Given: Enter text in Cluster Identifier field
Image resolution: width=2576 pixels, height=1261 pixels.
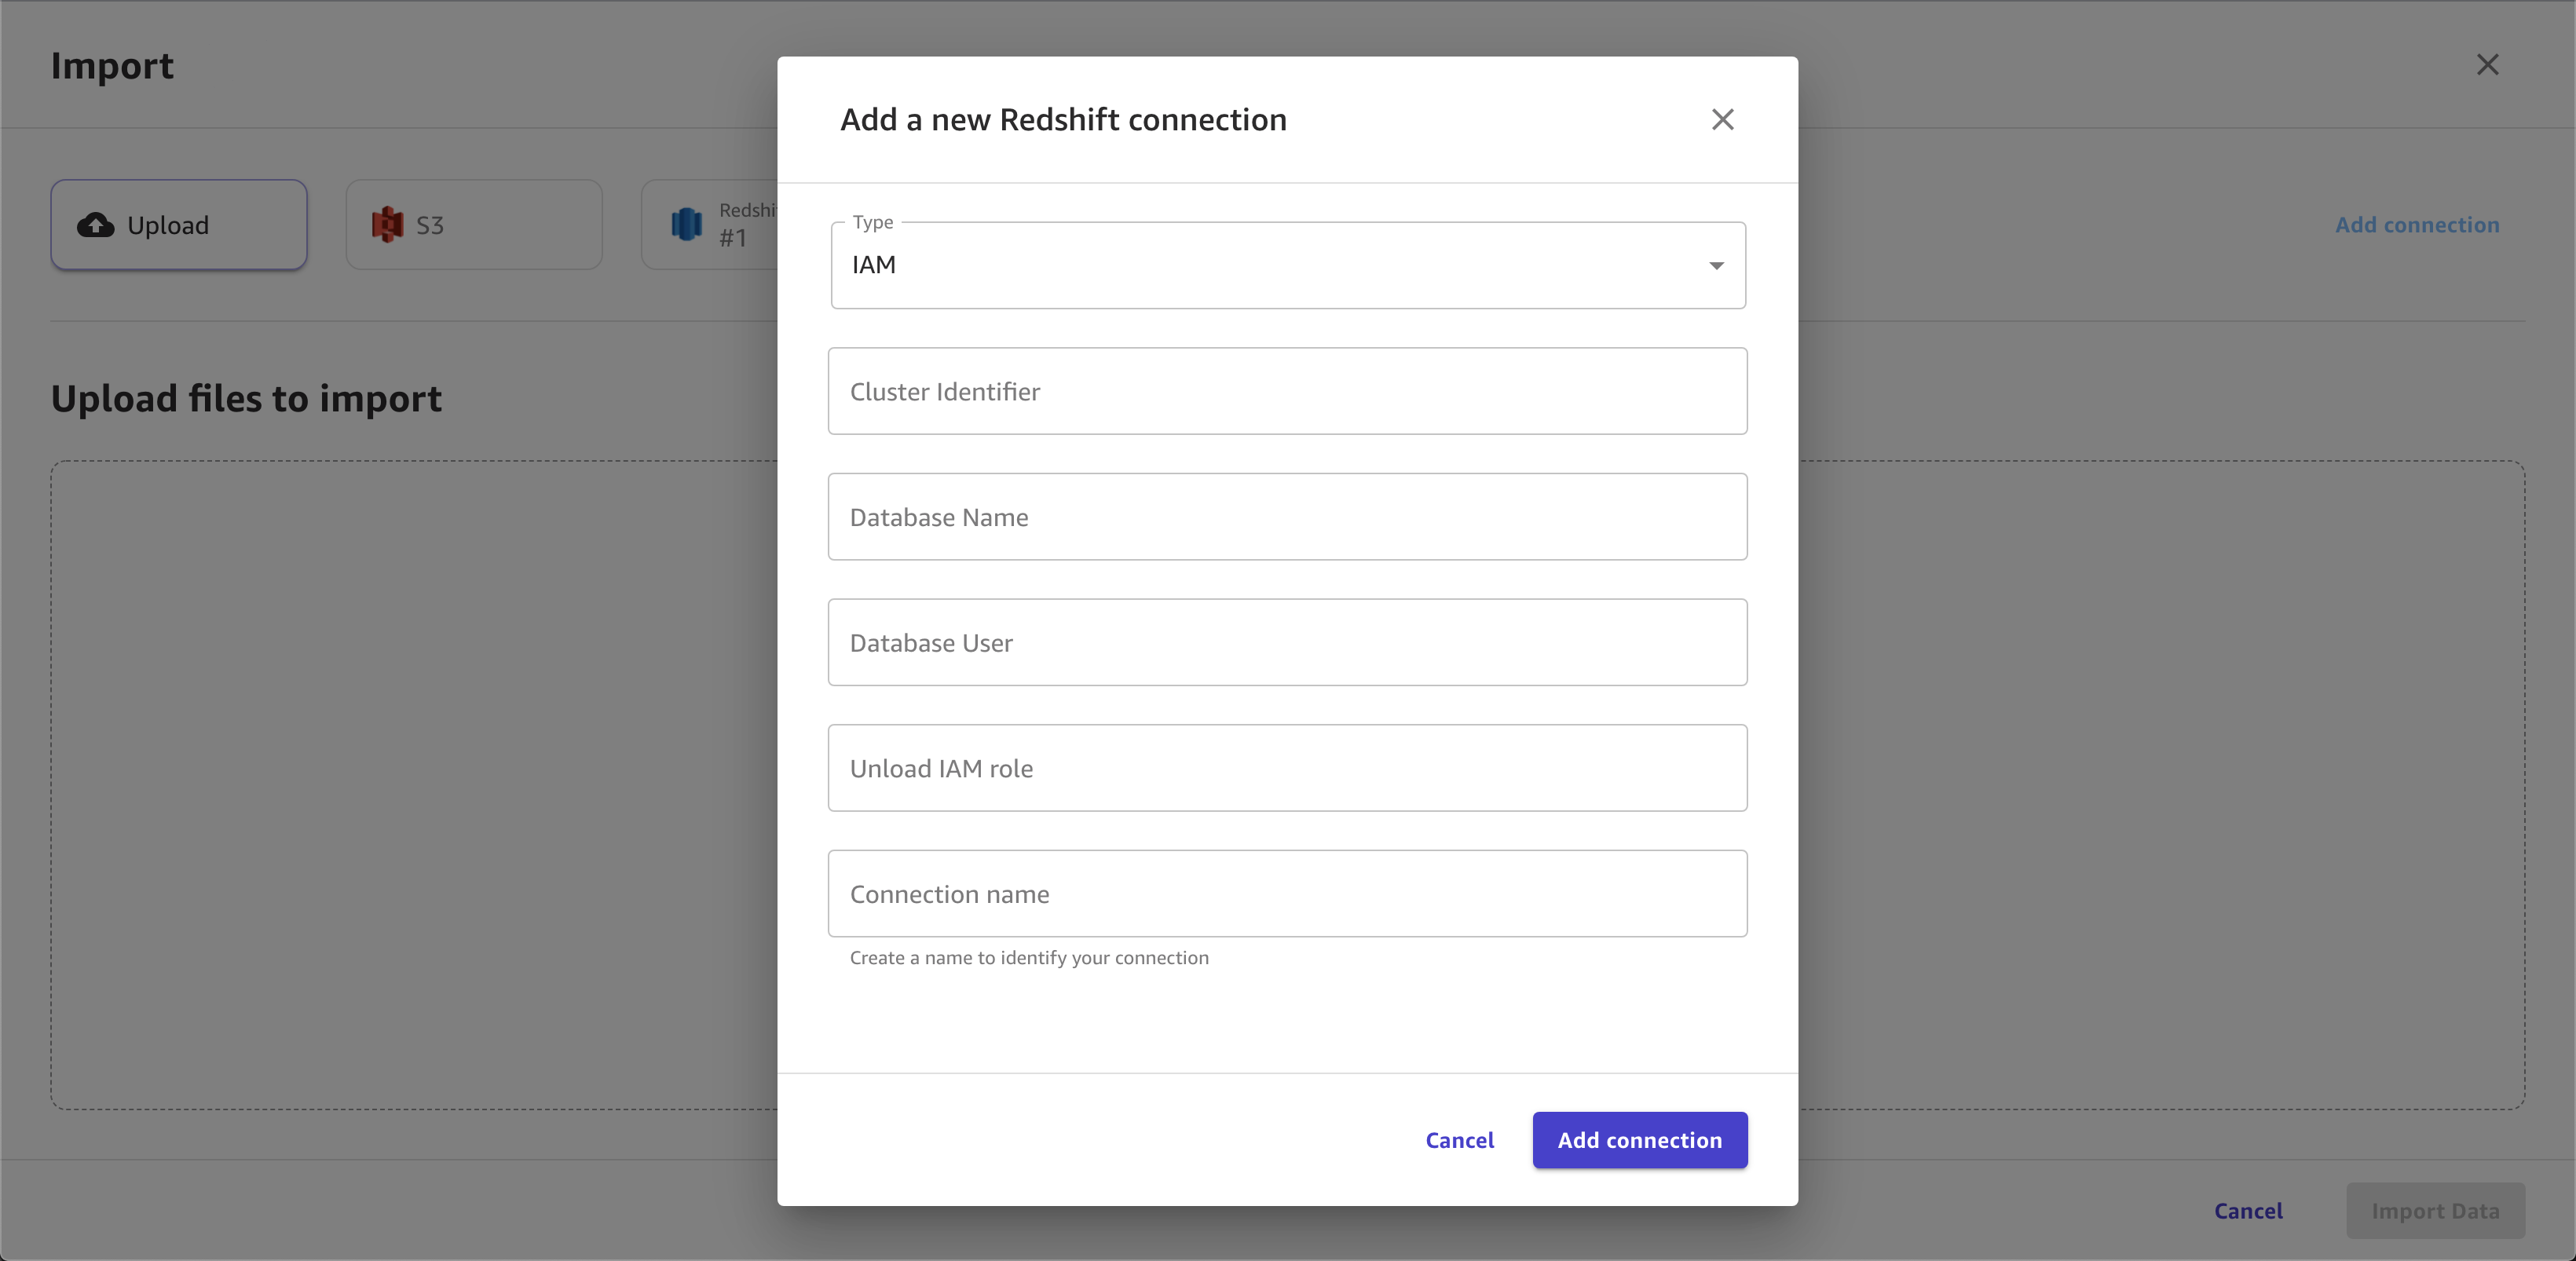Looking at the screenshot, I should 1288,391.
